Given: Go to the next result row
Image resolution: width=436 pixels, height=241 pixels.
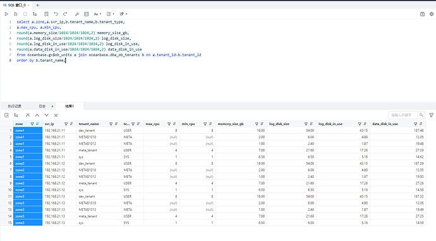Looking at the screenshot, I should [46, 115].
